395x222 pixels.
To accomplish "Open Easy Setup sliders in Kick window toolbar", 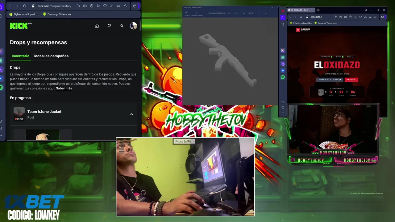I will 118,6.
